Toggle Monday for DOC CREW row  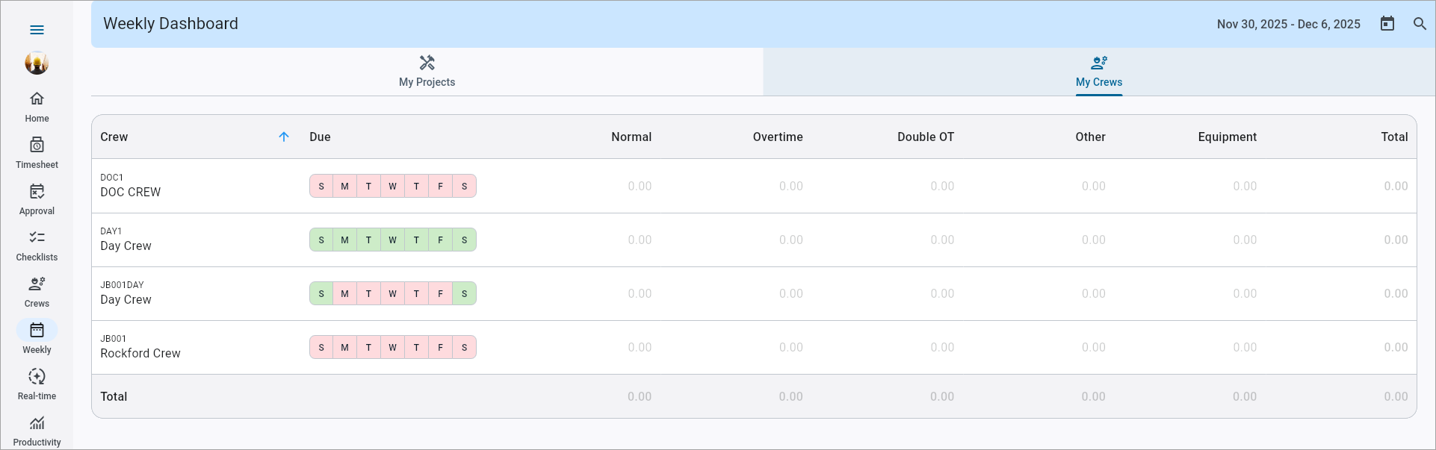click(344, 187)
